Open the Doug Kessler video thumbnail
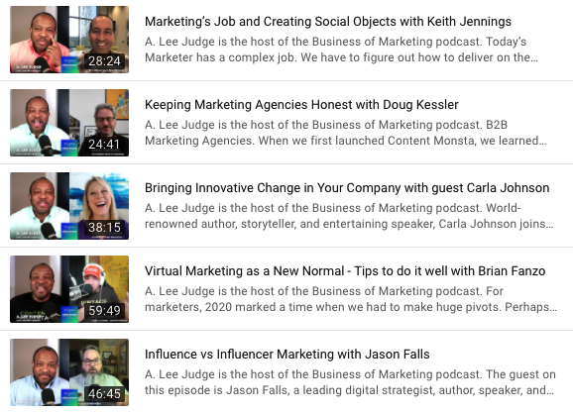573x412 pixels. pos(69,123)
